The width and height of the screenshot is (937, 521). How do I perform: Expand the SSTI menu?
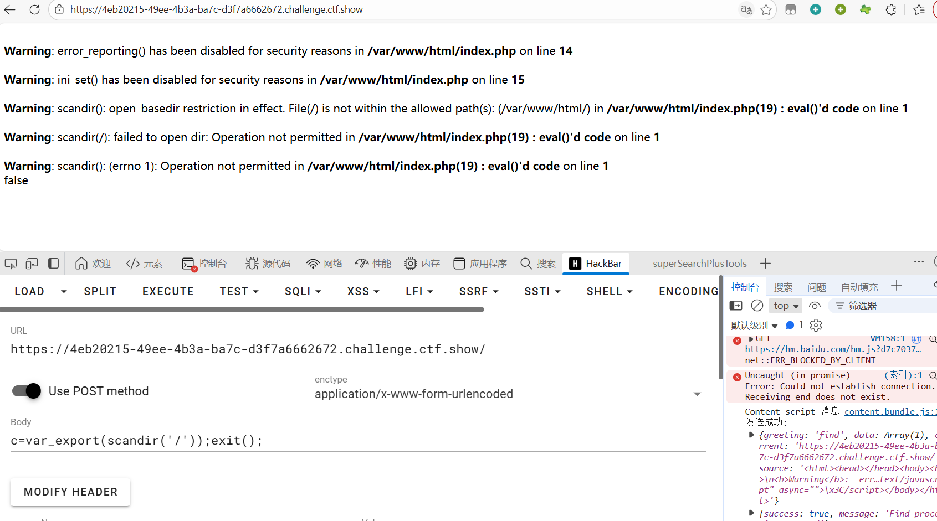[542, 291]
